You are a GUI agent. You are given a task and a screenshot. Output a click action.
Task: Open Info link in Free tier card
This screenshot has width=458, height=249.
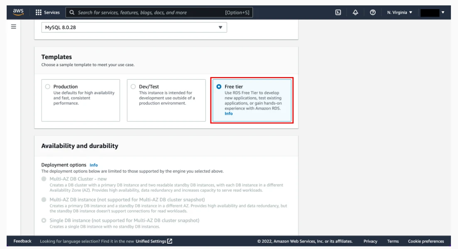(229, 114)
